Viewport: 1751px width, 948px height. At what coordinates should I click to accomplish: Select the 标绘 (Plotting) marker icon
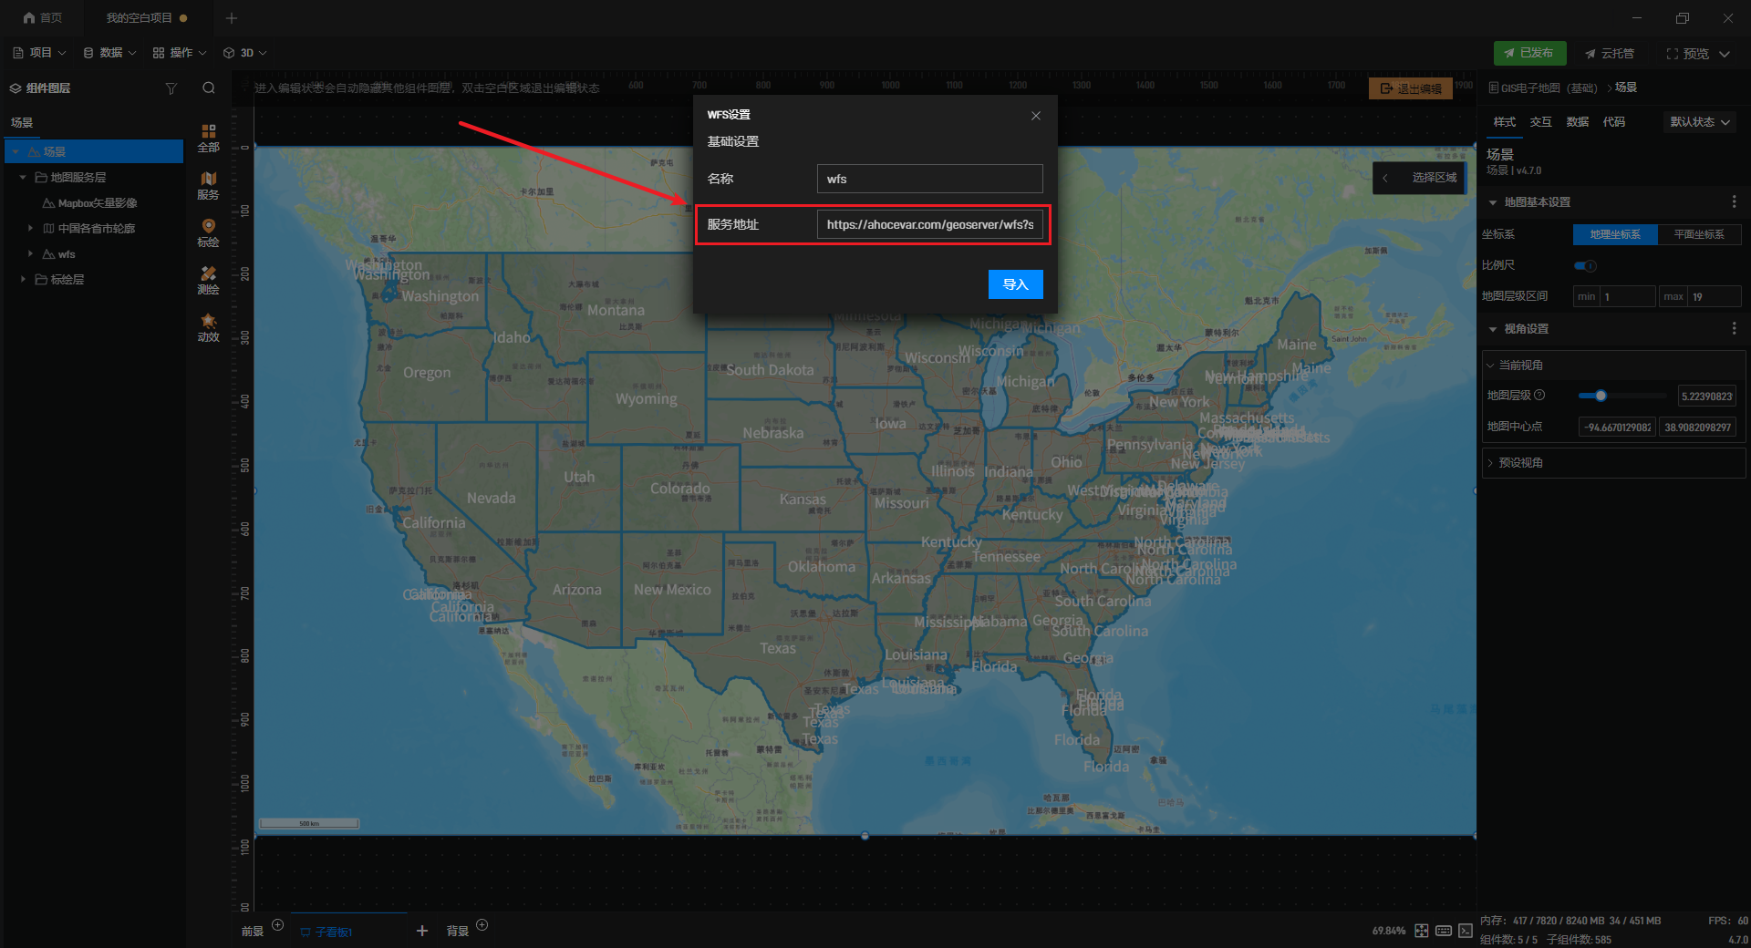pyautogui.click(x=208, y=232)
